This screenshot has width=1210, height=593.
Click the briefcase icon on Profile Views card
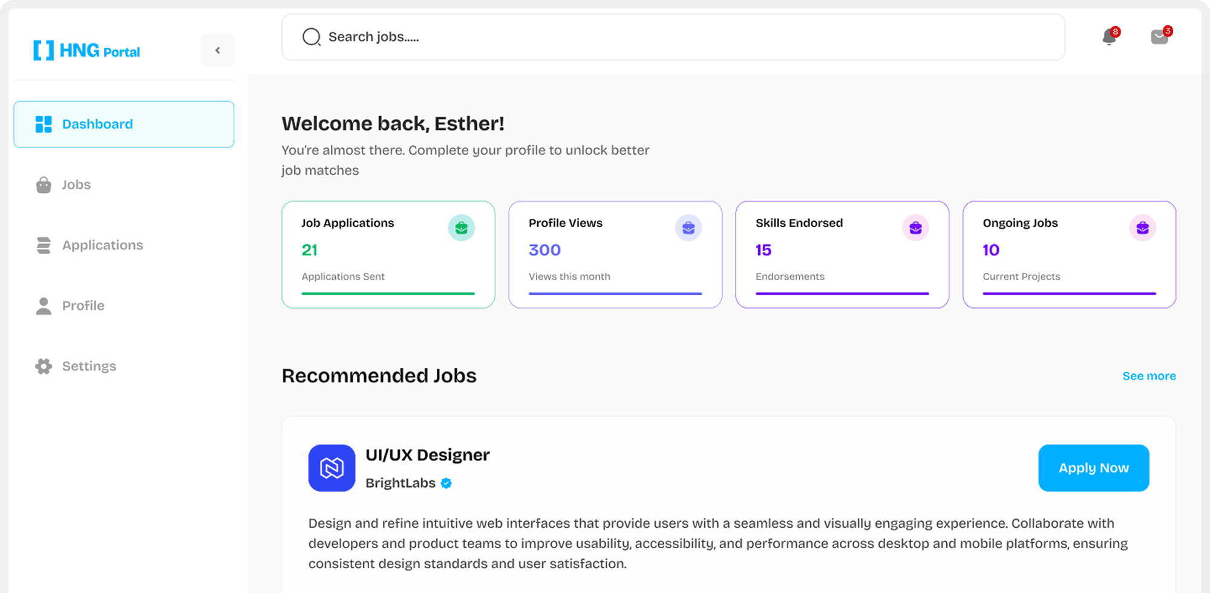(689, 228)
